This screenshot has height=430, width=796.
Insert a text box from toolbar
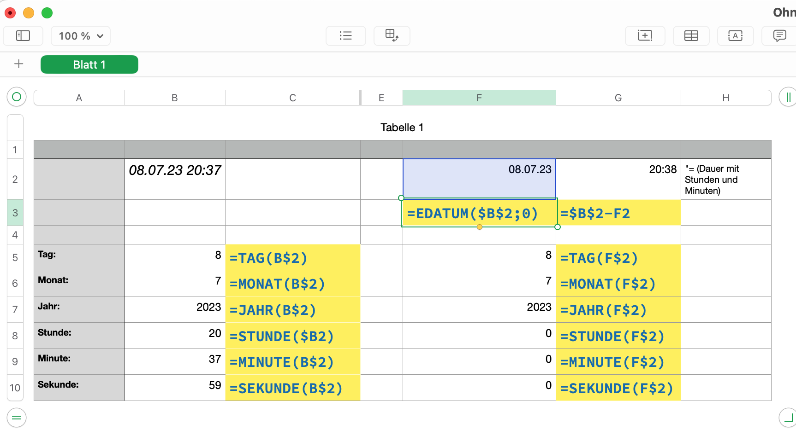[x=735, y=36]
